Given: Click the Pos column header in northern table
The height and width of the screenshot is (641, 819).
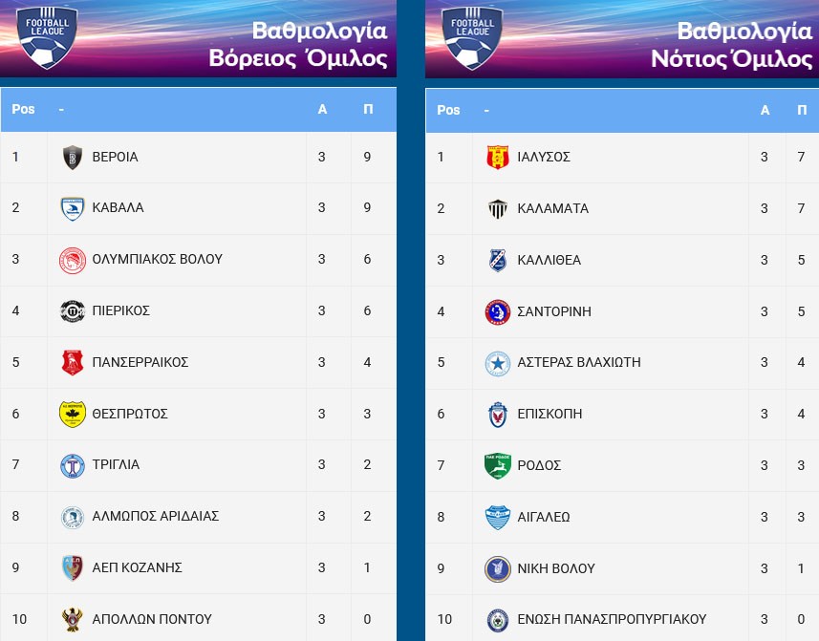Looking at the screenshot, I should click(23, 109).
